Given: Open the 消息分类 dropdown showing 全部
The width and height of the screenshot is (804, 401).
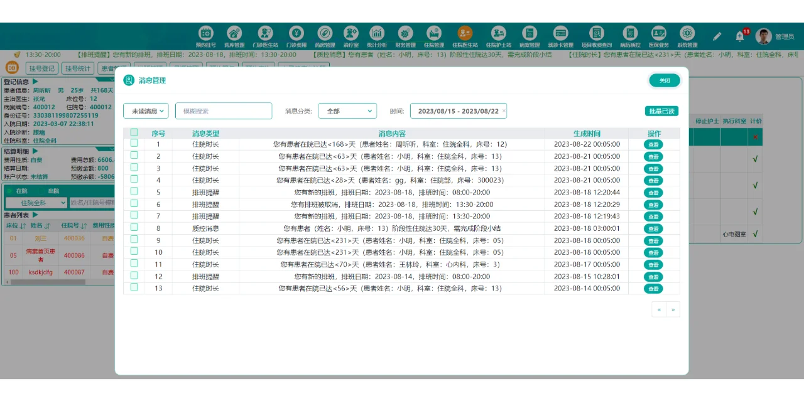Looking at the screenshot, I should [x=347, y=110].
